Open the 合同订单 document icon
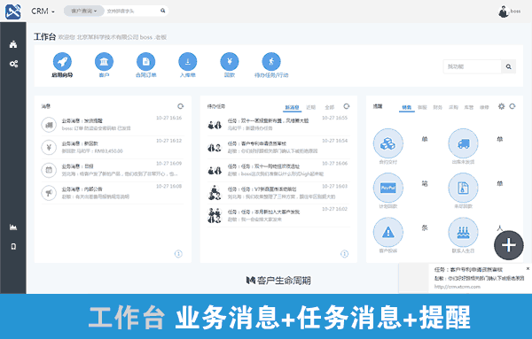The height and width of the screenshot is (339, 532). point(146,62)
